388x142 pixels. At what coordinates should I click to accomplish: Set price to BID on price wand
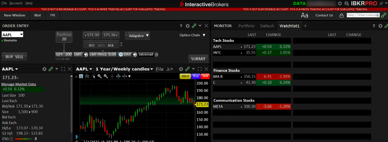pyautogui.click(x=91, y=45)
